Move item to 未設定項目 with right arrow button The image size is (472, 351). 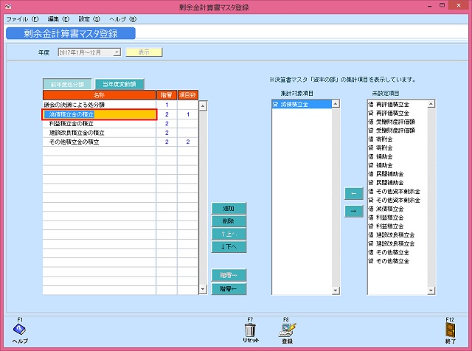[x=354, y=211]
